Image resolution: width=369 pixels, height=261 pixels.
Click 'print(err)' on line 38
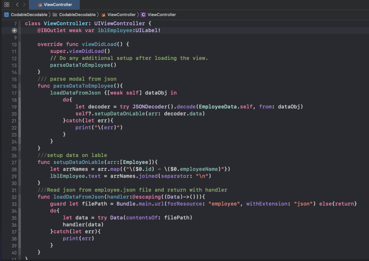tap(78, 238)
